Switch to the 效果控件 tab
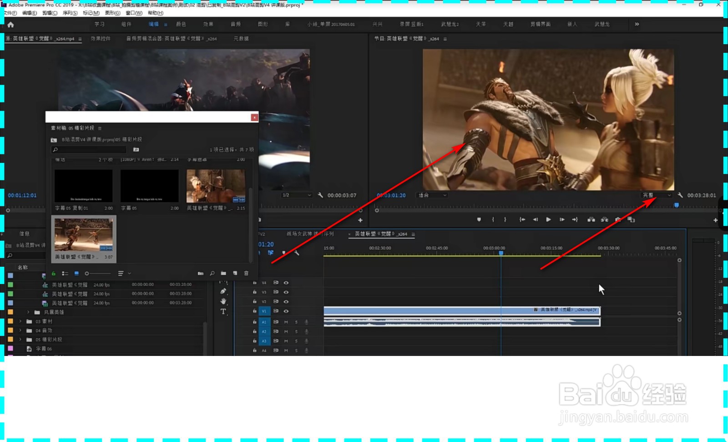The height and width of the screenshot is (442, 728). [x=101, y=39]
